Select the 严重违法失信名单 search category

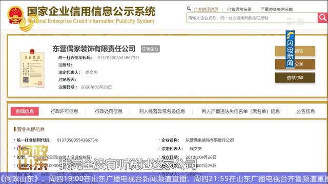click(276, 9)
